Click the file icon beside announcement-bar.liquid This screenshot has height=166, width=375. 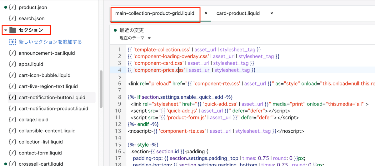tap(12, 53)
